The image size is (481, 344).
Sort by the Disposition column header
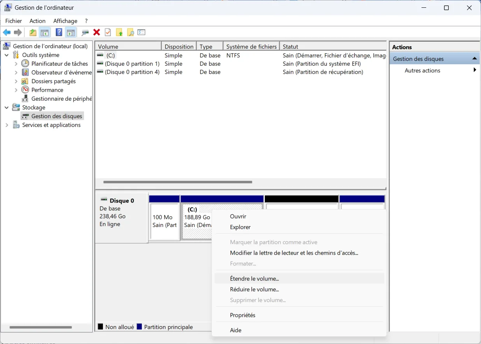[x=179, y=46]
